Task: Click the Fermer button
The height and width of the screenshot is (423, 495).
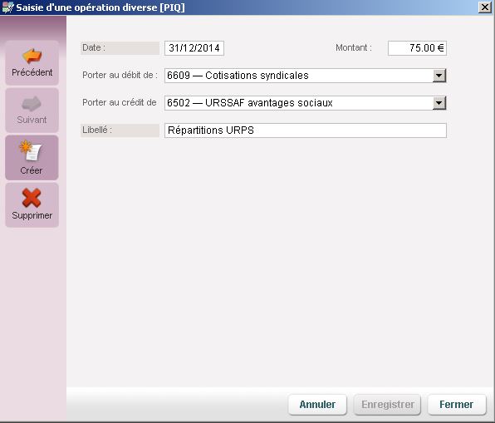Action: tap(457, 405)
